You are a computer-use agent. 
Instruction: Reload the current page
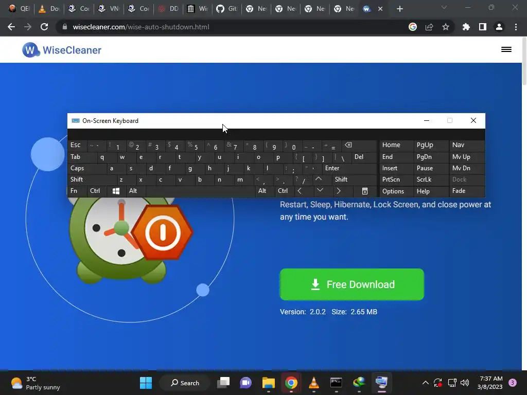point(44,27)
